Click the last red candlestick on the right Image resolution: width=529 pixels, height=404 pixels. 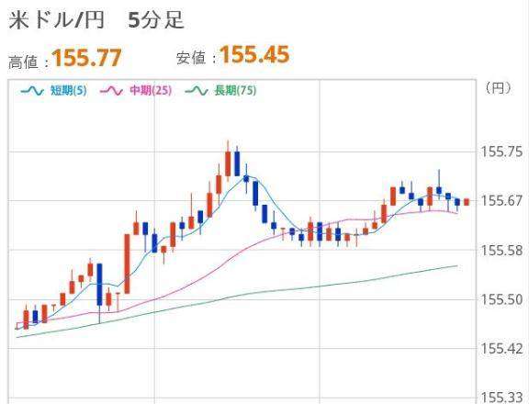(x=467, y=202)
